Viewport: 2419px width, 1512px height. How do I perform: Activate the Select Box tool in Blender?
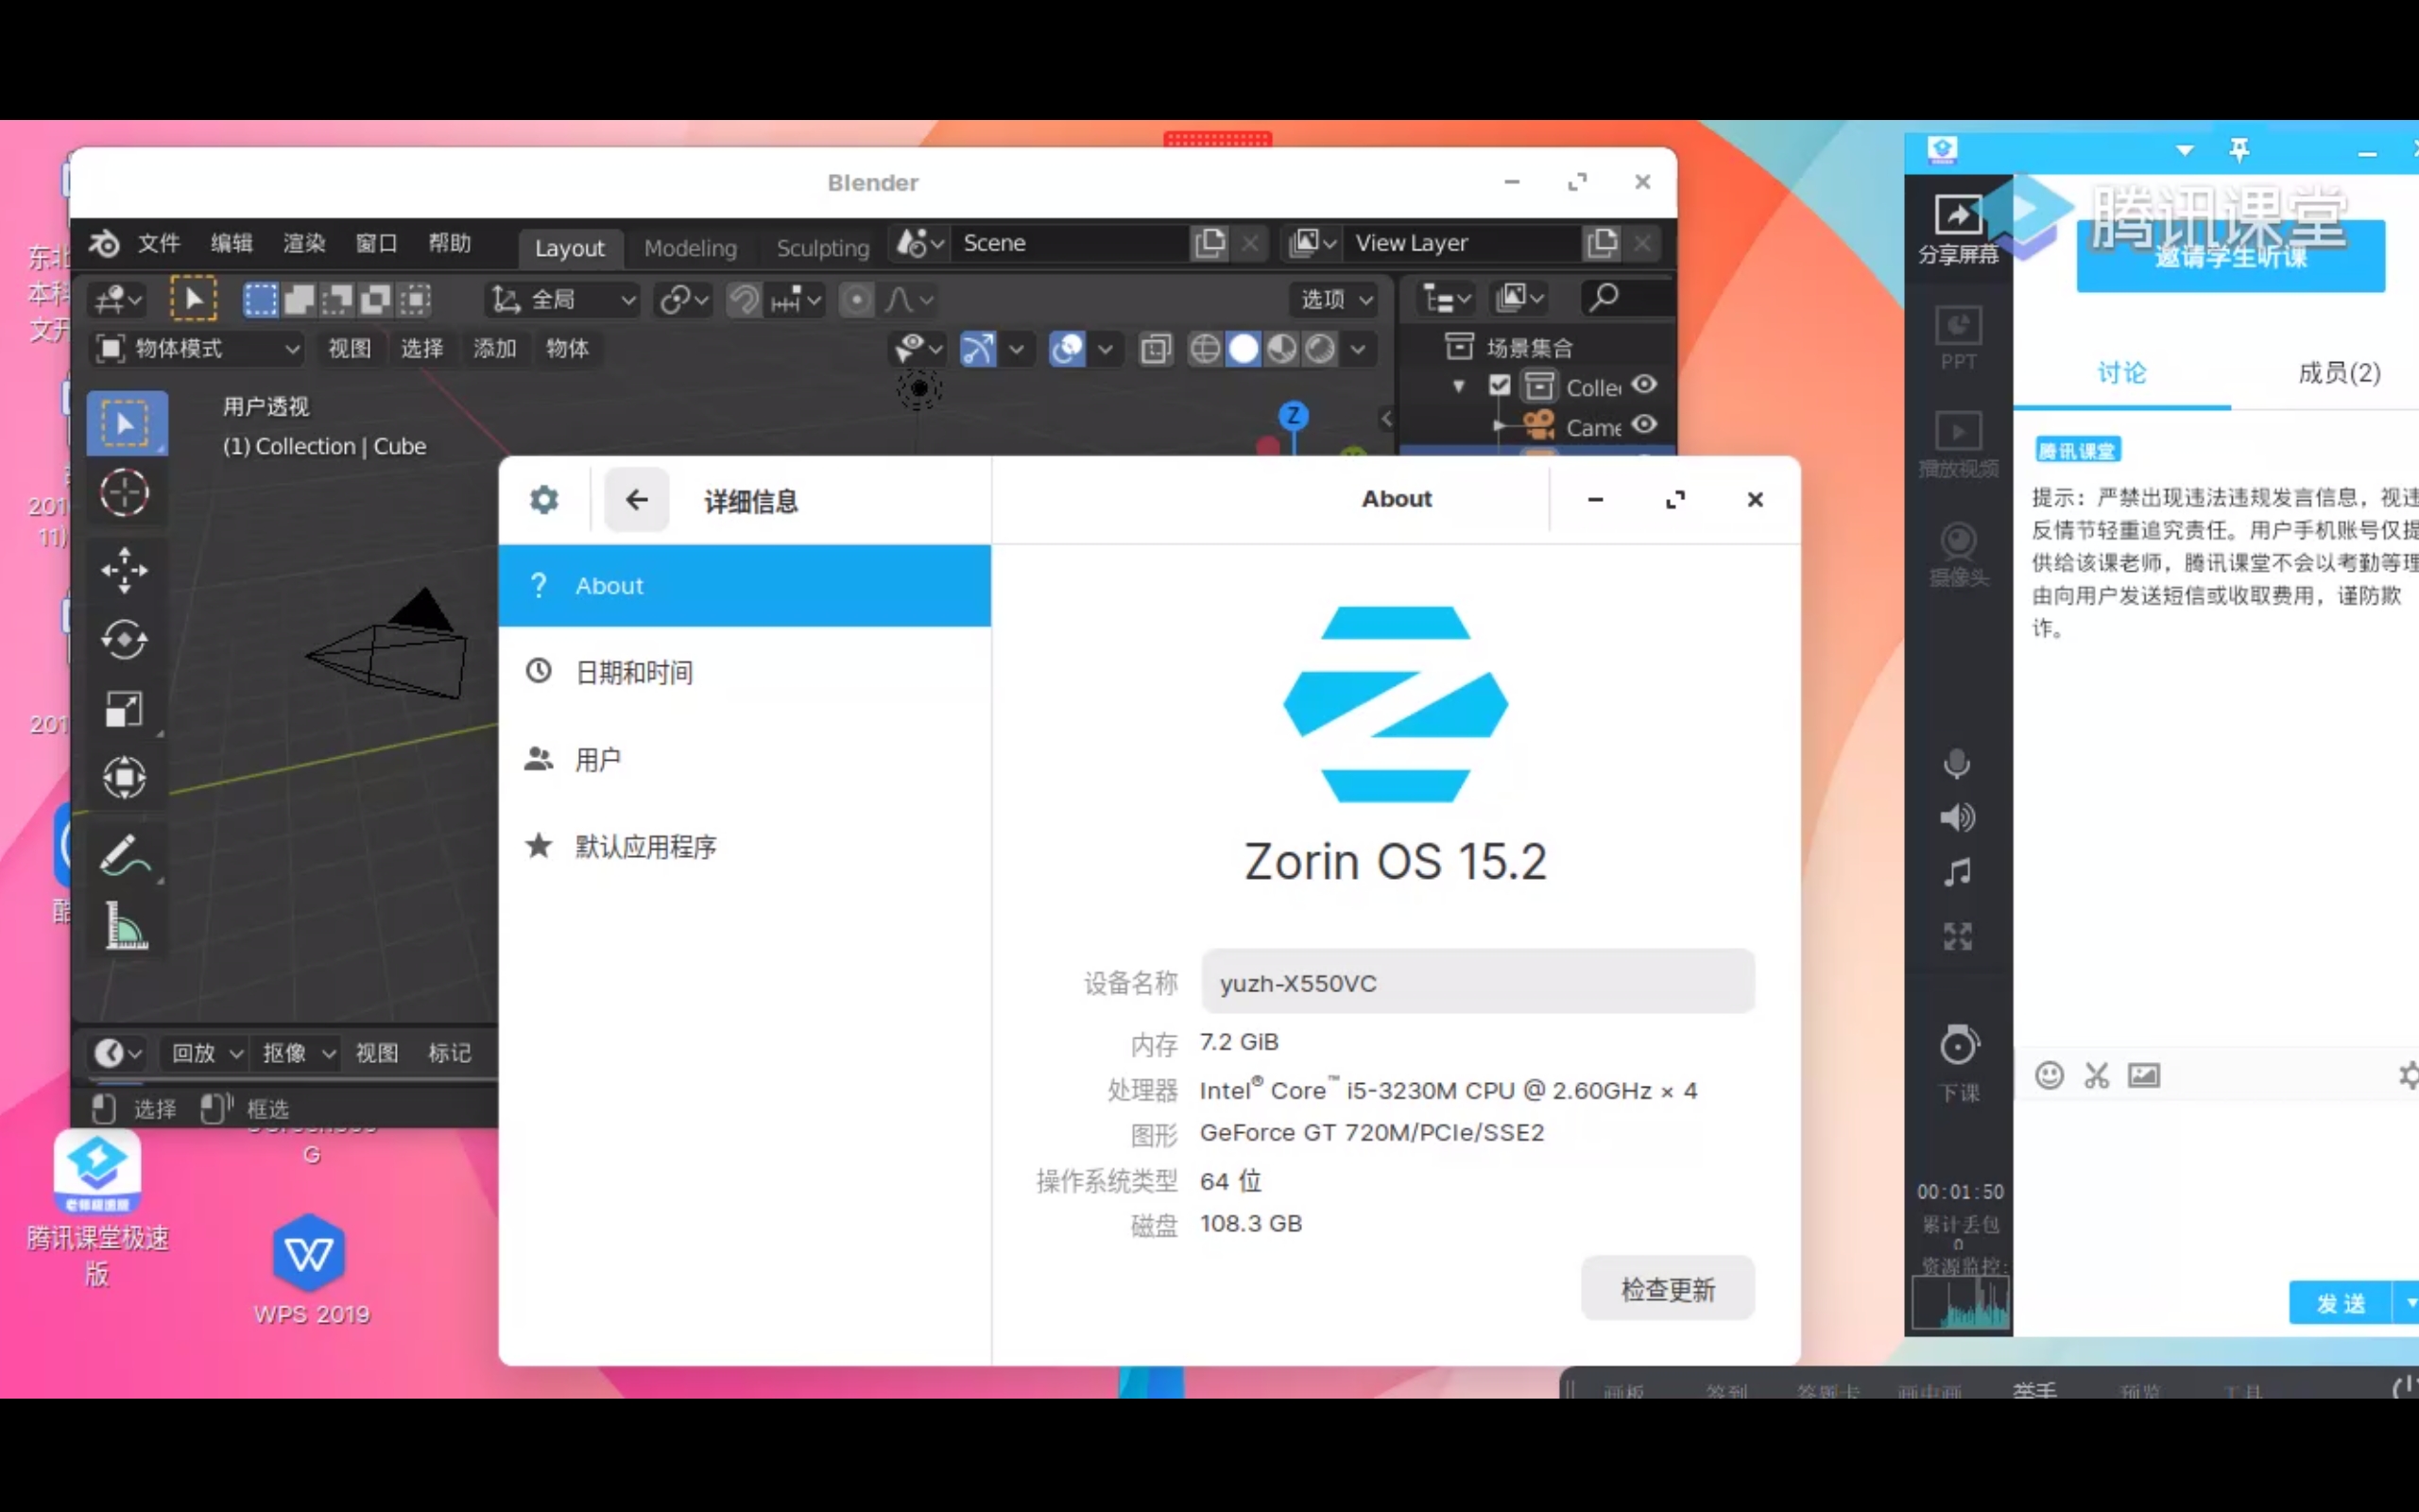click(x=125, y=424)
